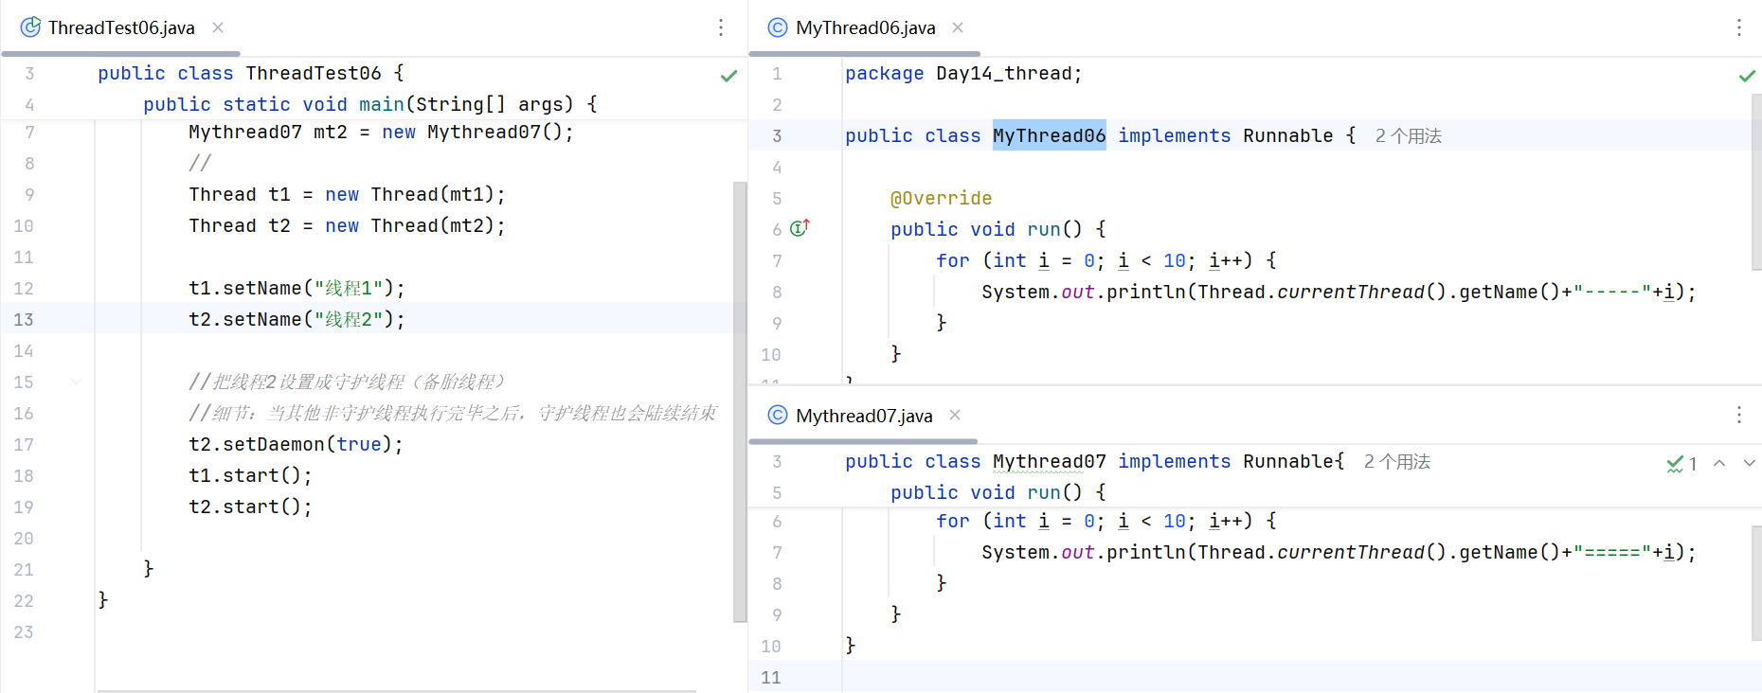Click the @Override annotation in MyThread06
Screen dimensions: 1762x693
click(x=941, y=198)
